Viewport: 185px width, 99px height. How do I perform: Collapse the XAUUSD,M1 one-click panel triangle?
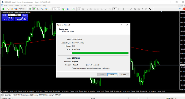click(x=2, y=12)
